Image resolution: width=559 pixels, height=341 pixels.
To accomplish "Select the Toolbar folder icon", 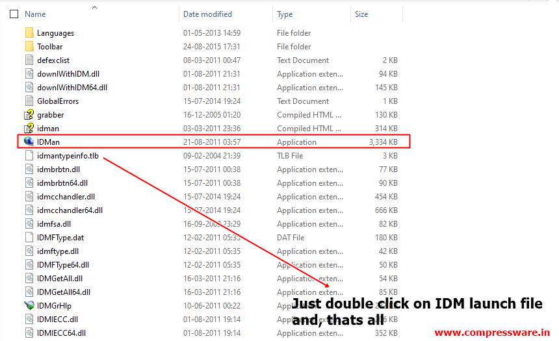I will tap(30, 46).
